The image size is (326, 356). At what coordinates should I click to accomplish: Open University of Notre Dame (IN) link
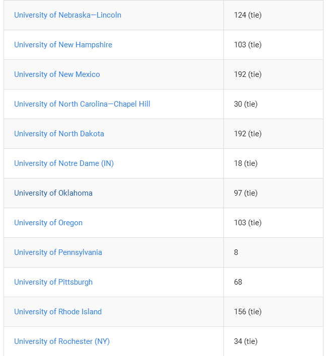tap(64, 163)
